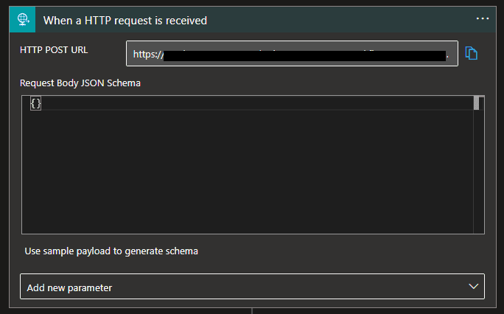Image resolution: width=504 pixels, height=314 pixels.
Task: Place cursor at the curly braces in editor
Action: [x=35, y=104]
